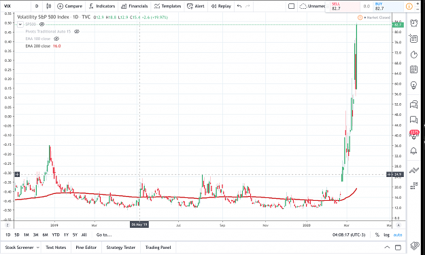Click the Redo arrow in toolbar
This screenshot has width=425, height=255.
(248, 6)
